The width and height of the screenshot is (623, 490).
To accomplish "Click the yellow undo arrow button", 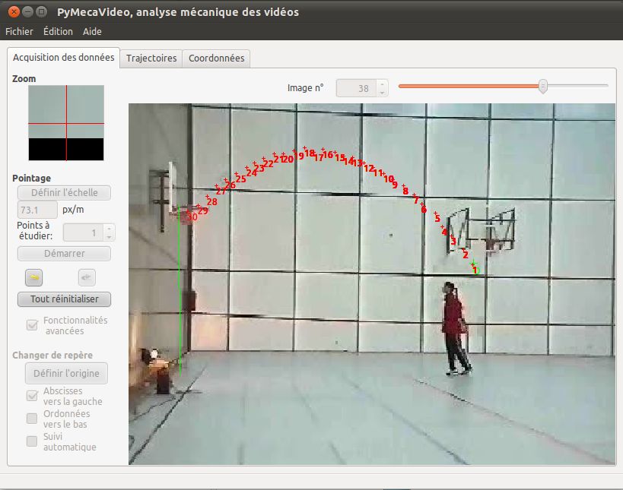I will pyautogui.click(x=33, y=277).
